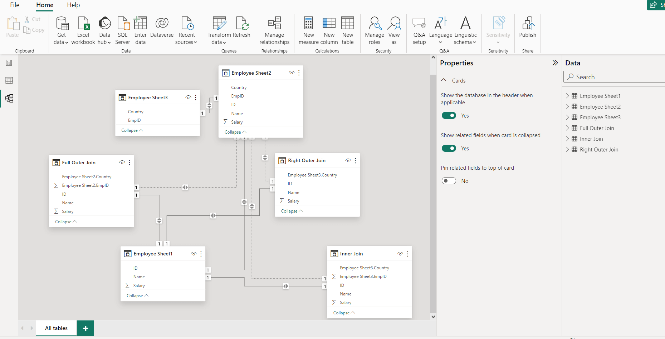Expand the Inner Join table in Data pane
The height and width of the screenshot is (339, 665).
[x=568, y=139]
